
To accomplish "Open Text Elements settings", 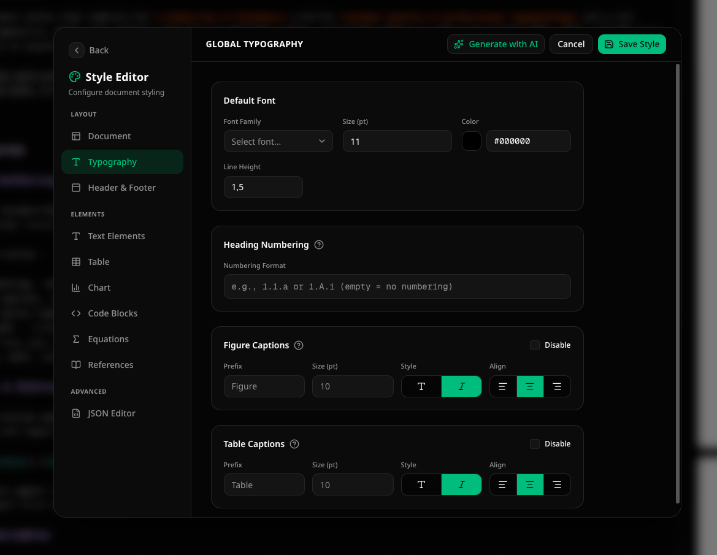I will (122, 236).
